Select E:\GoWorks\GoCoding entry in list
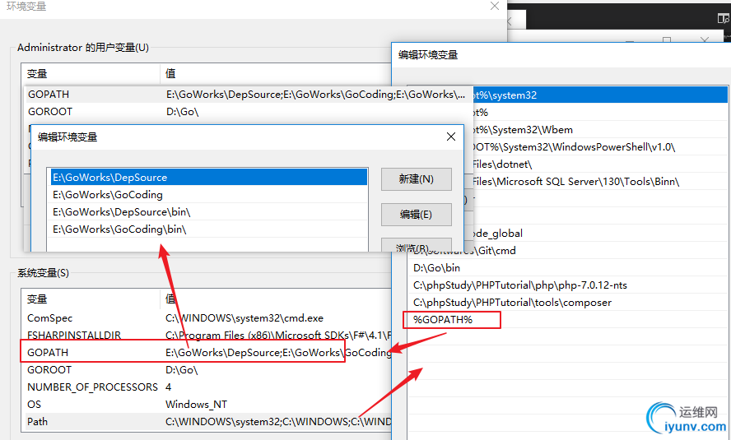The image size is (731, 440). pyautogui.click(x=209, y=195)
